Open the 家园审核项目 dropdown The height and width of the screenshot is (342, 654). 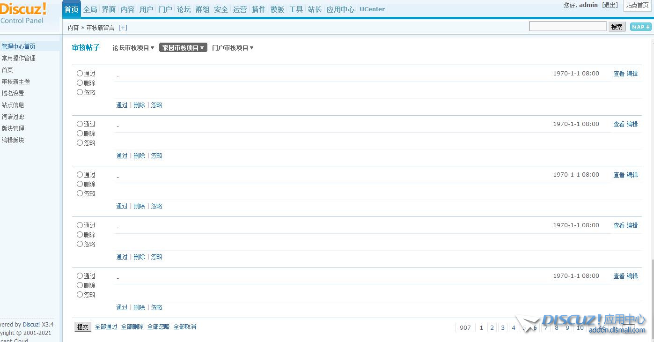tap(183, 48)
